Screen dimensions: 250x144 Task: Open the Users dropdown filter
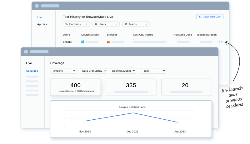coord(106,24)
